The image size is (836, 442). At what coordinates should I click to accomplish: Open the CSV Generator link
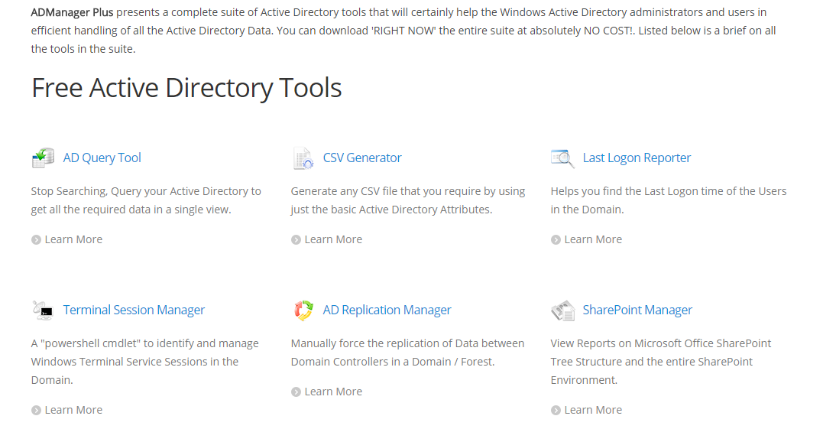click(x=362, y=158)
